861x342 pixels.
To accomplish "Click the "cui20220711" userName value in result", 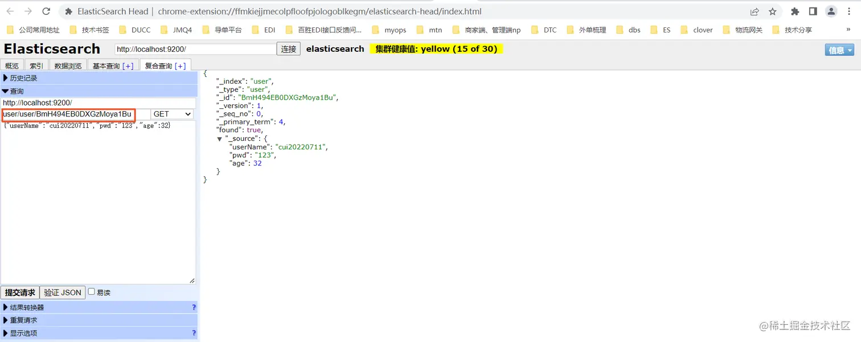I will click(301, 147).
